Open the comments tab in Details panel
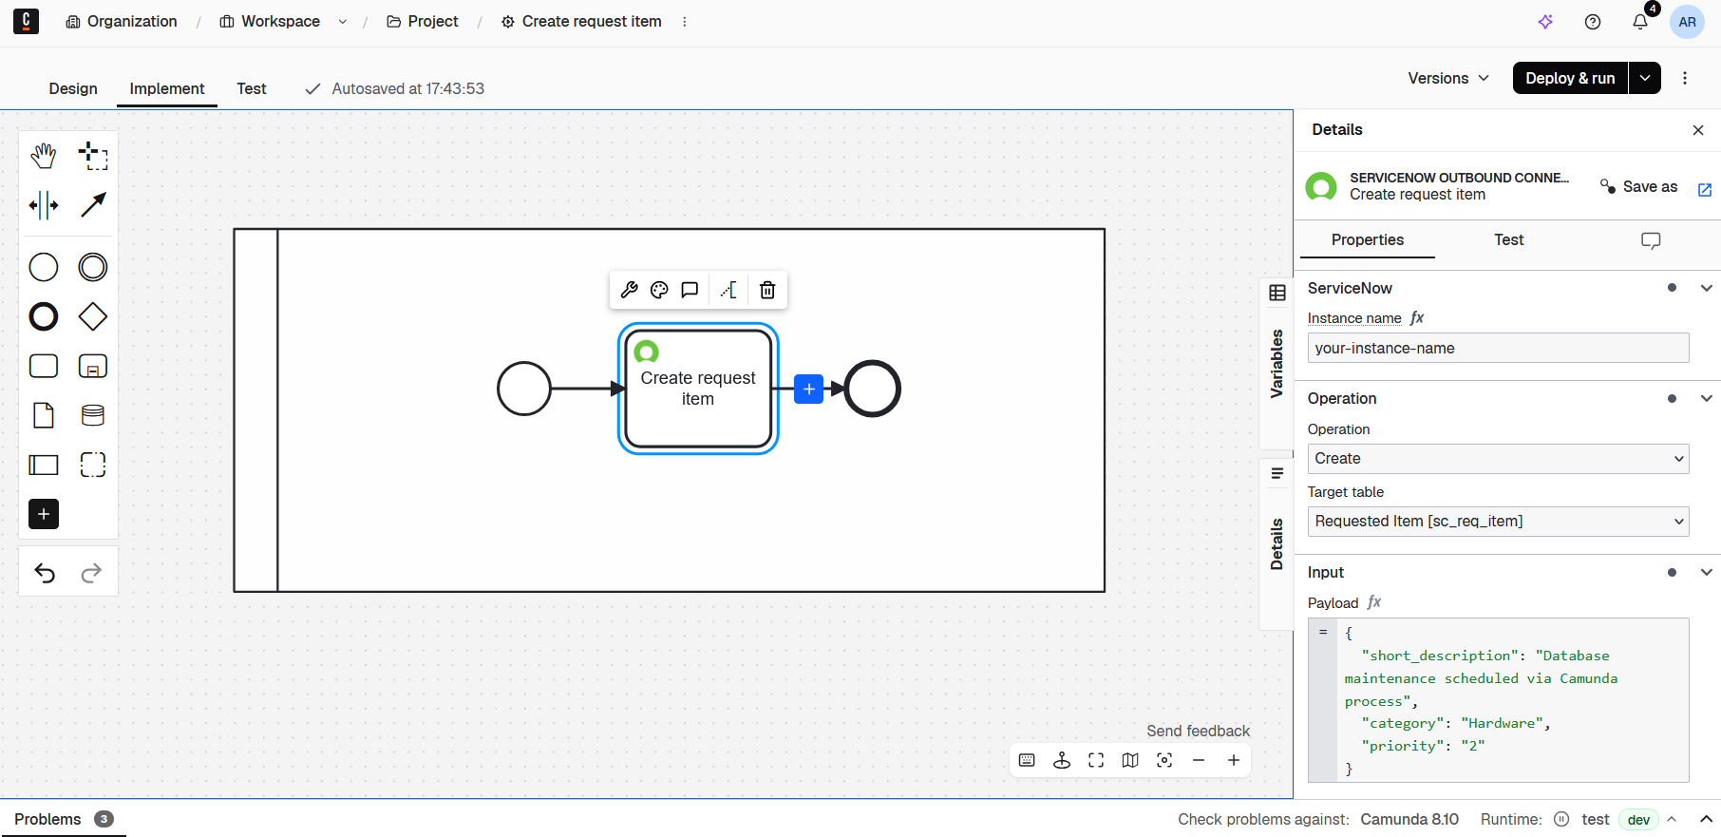Image resolution: width=1721 pixels, height=837 pixels. point(1651,240)
